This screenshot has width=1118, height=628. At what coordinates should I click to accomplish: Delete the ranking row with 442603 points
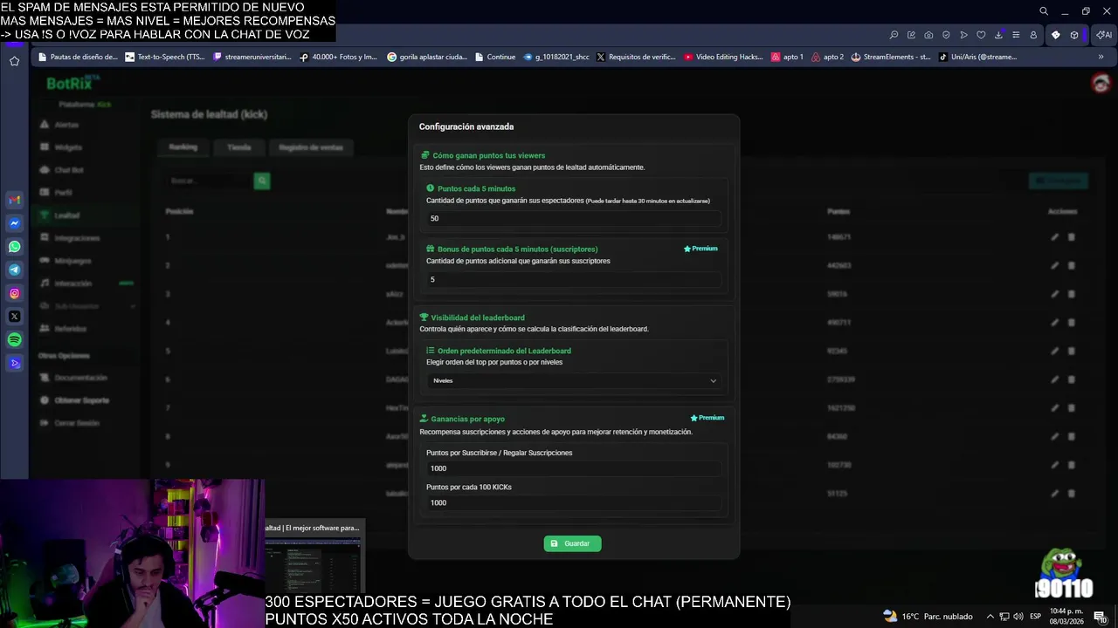1072,265
